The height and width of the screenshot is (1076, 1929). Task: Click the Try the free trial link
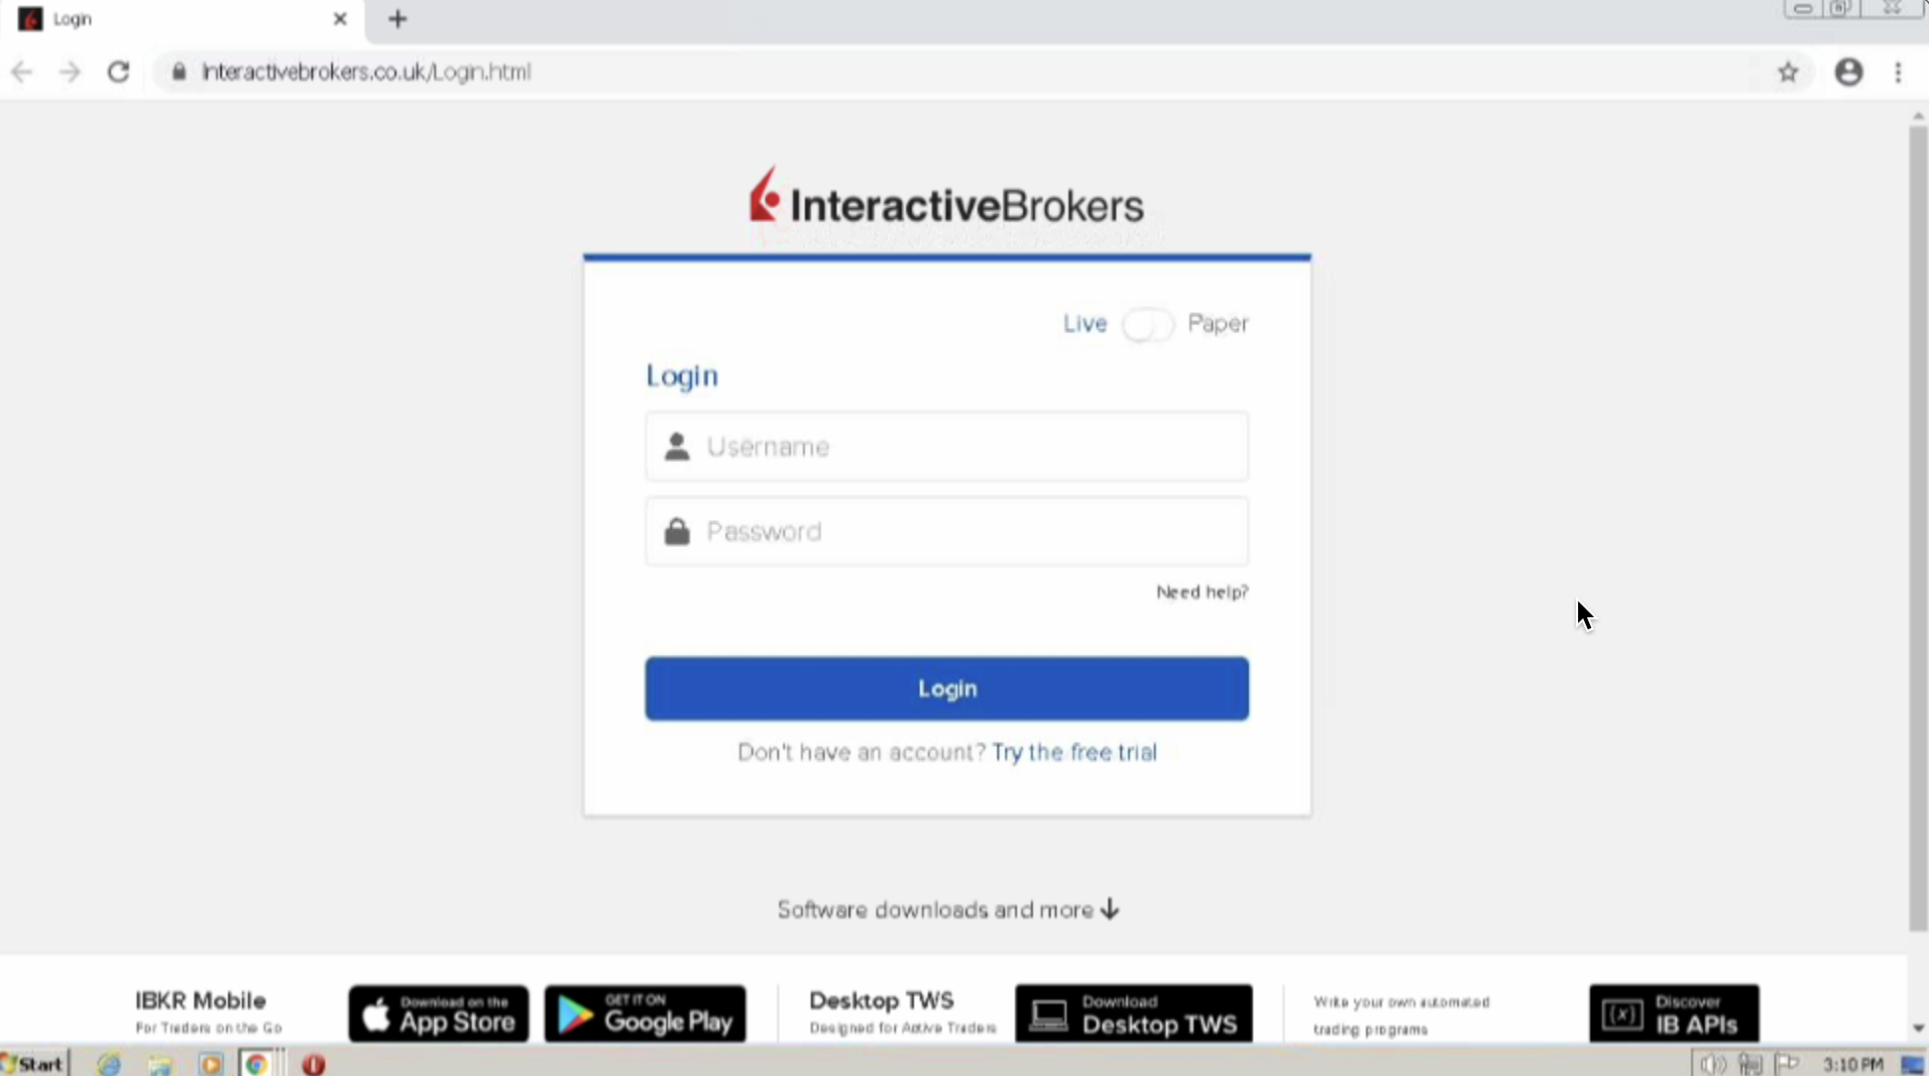pos(1076,752)
